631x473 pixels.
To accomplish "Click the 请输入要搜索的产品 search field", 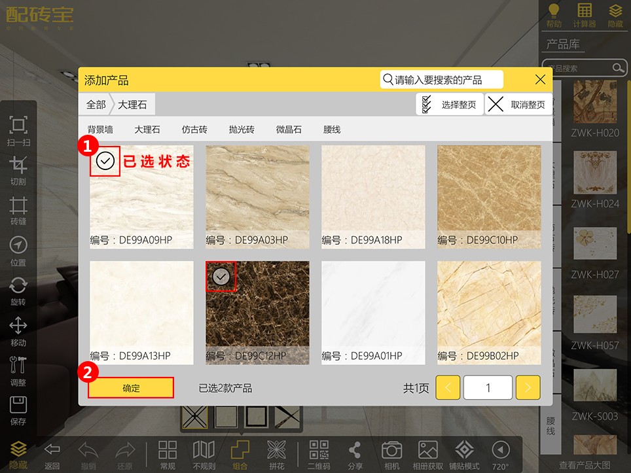I will (x=441, y=80).
